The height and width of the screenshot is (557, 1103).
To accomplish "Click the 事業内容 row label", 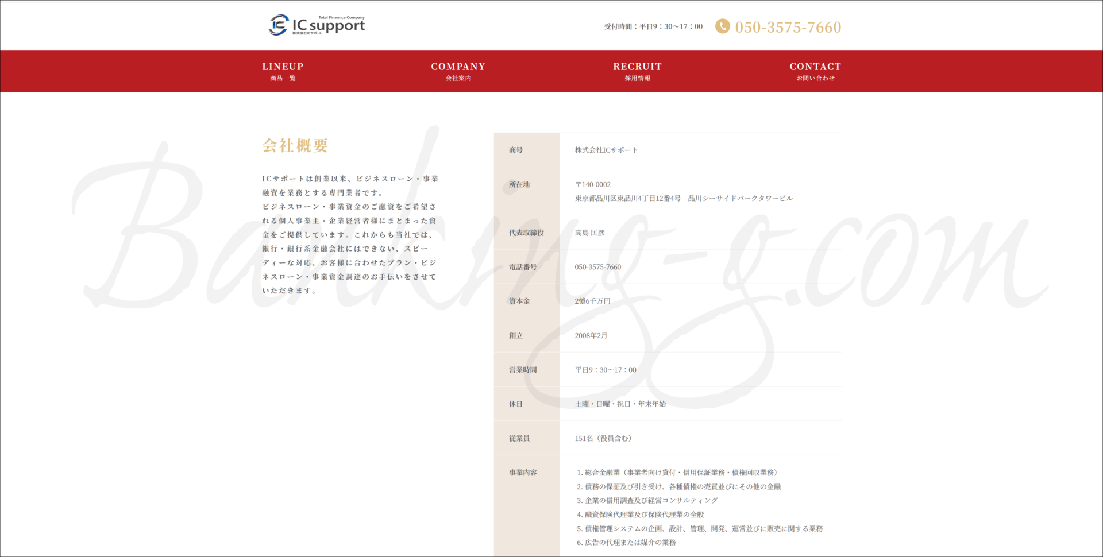I will pyautogui.click(x=523, y=473).
